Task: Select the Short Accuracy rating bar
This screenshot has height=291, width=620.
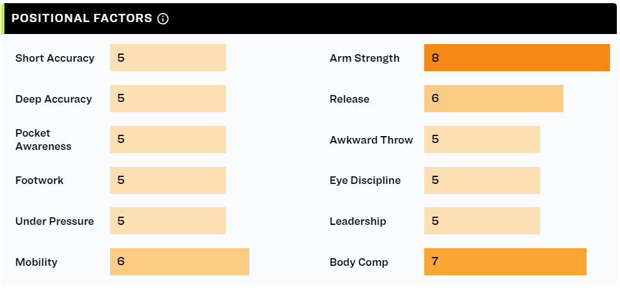Action: pyautogui.click(x=168, y=58)
